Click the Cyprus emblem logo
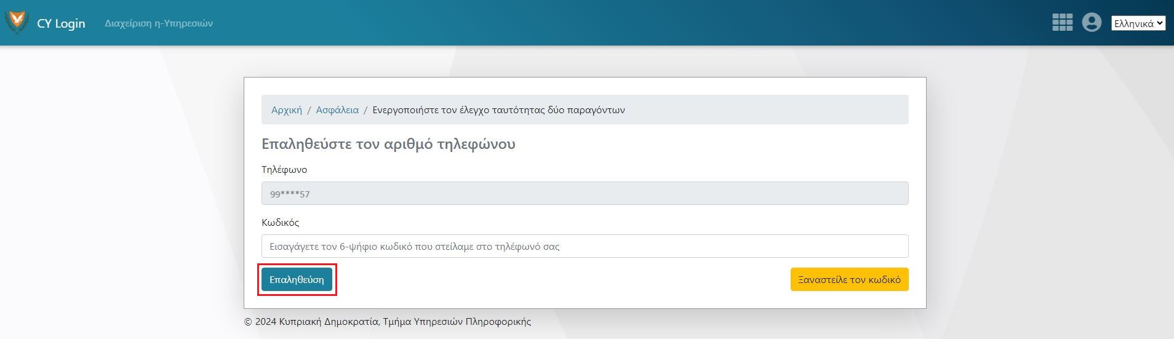This screenshot has width=1174, height=339. click(17, 22)
